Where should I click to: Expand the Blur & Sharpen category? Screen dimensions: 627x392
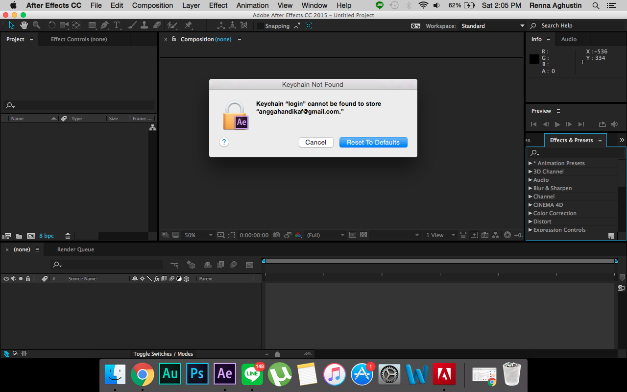(x=530, y=188)
